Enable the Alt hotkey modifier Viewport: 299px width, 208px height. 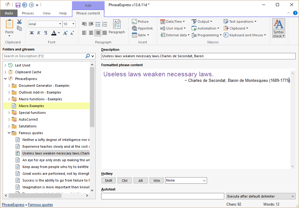[140, 180]
